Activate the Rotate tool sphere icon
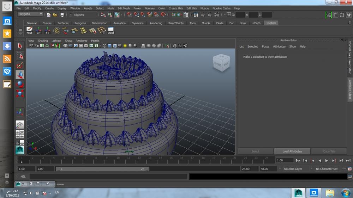 (20, 84)
